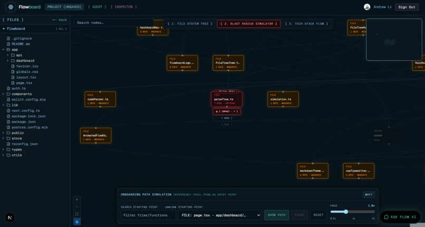Expand the public folder chevron
The width and height of the screenshot is (425, 227).
(x=3, y=133)
